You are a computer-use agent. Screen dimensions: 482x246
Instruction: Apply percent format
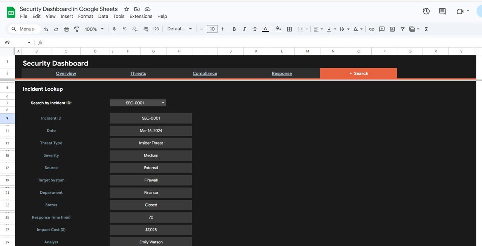point(124,29)
